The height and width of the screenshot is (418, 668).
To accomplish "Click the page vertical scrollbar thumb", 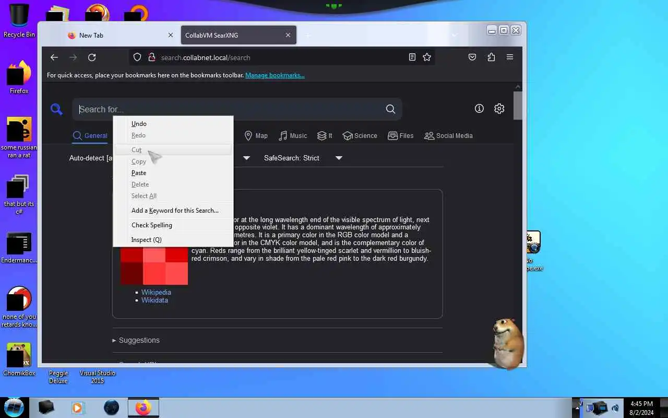I will click(x=518, y=106).
